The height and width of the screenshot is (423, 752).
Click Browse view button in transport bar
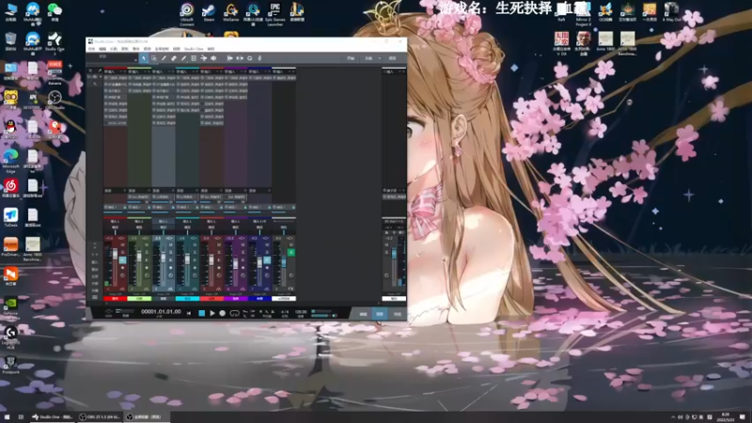pos(397,314)
